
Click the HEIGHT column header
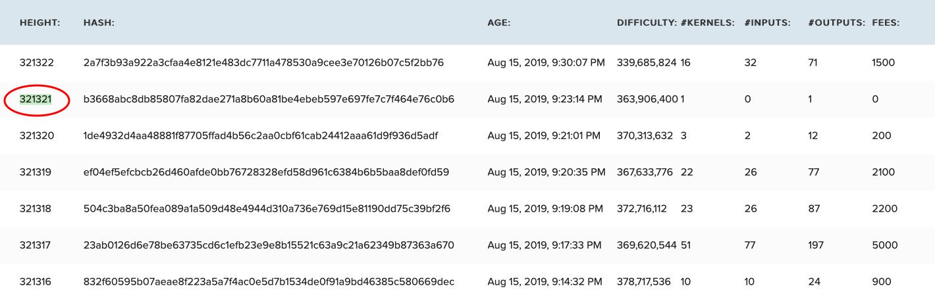tap(40, 23)
